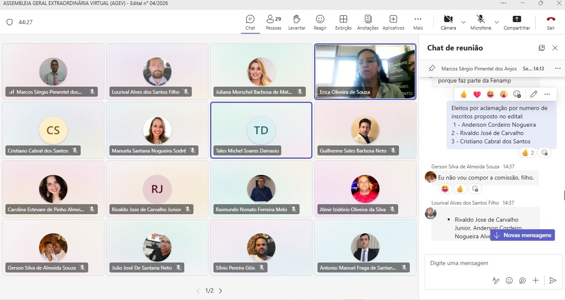Screen dimensions: 565x300
Task: Open the Anotações notes icon
Action: tap(368, 22)
